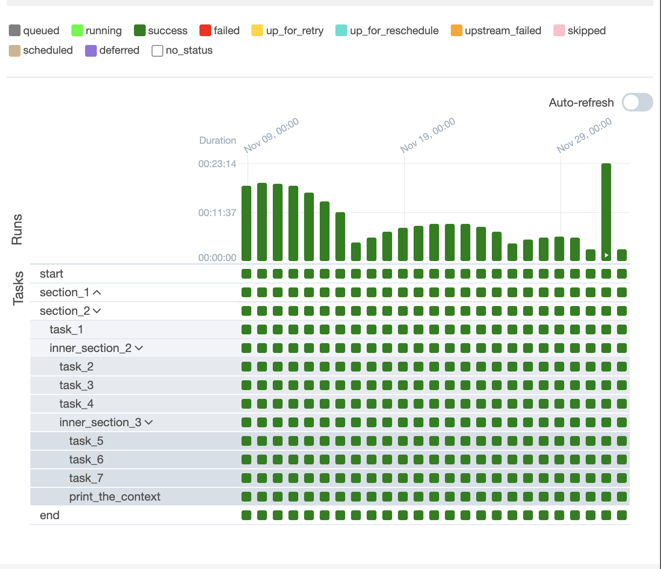Click the up_for_reschedule legend icon
The width and height of the screenshot is (661, 569).
[339, 30]
